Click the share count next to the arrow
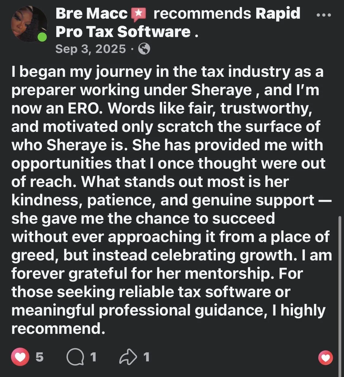This screenshot has height=377, width=344. click(x=146, y=357)
